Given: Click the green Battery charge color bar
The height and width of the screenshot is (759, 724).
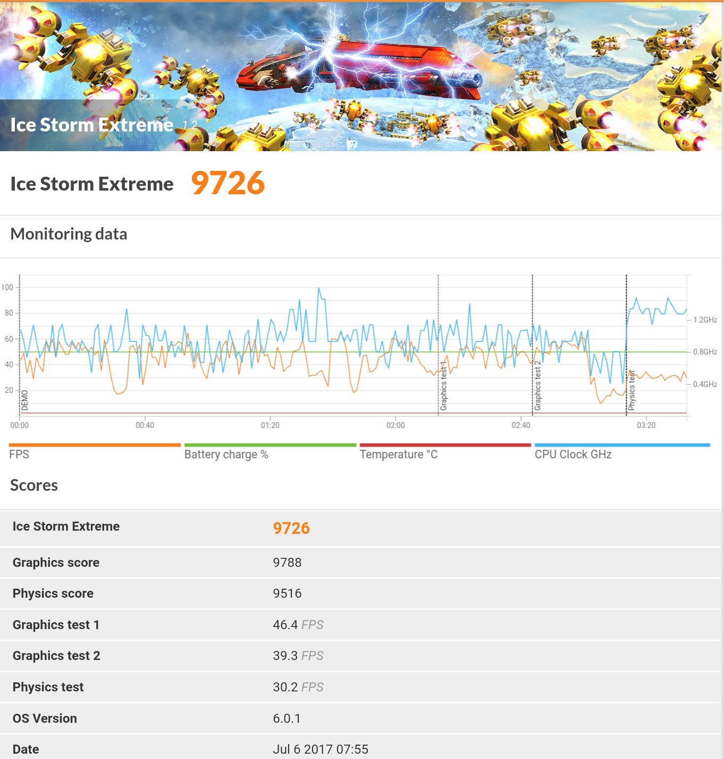Looking at the screenshot, I should [270, 445].
